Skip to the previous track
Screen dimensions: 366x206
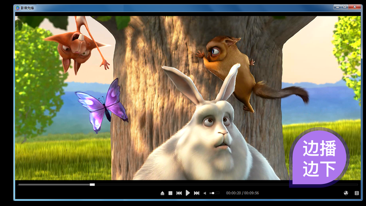coord(179,193)
